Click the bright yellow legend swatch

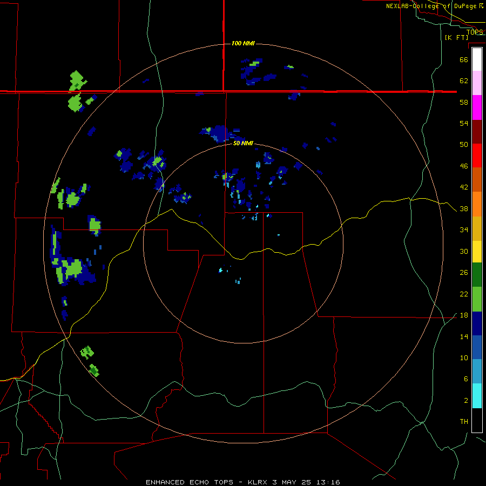point(477,252)
